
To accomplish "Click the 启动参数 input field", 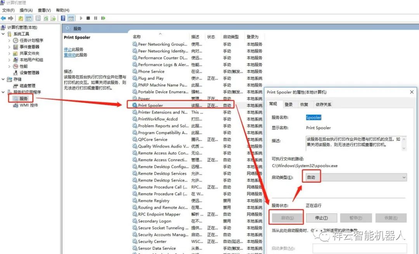I will click(360, 249).
